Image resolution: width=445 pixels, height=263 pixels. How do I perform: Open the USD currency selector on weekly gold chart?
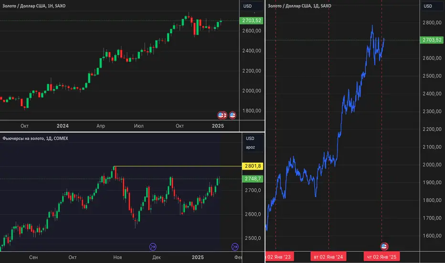click(x=248, y=6)
